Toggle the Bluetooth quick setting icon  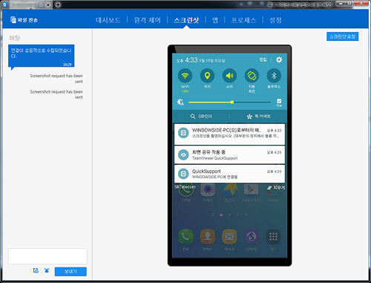coord(274,76)
